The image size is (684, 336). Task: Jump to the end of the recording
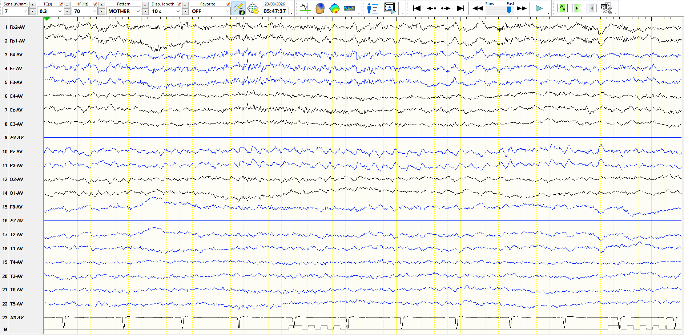460,8
